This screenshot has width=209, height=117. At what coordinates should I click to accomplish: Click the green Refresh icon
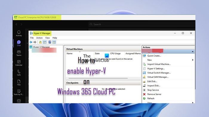click(144, 99)
